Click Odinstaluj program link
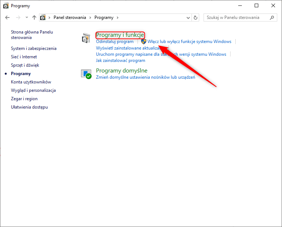 pyautogui.click(x=115, y=42)
